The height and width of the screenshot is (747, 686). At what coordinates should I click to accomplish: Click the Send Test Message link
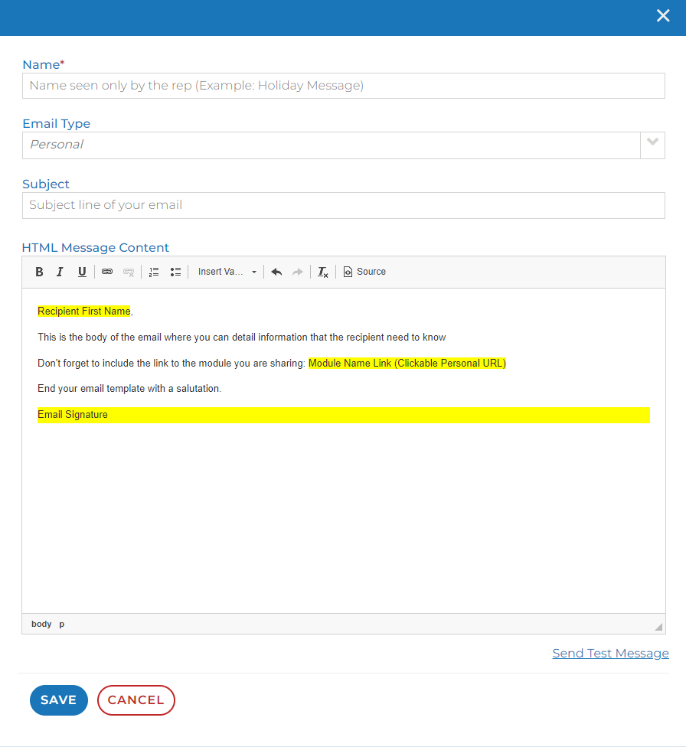pos(610,653)
